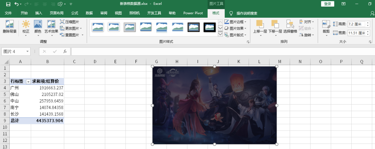This screenshot has height=149, width=375.
Task: Open the picture styles dialog launcher
Action: coord(248,42)
